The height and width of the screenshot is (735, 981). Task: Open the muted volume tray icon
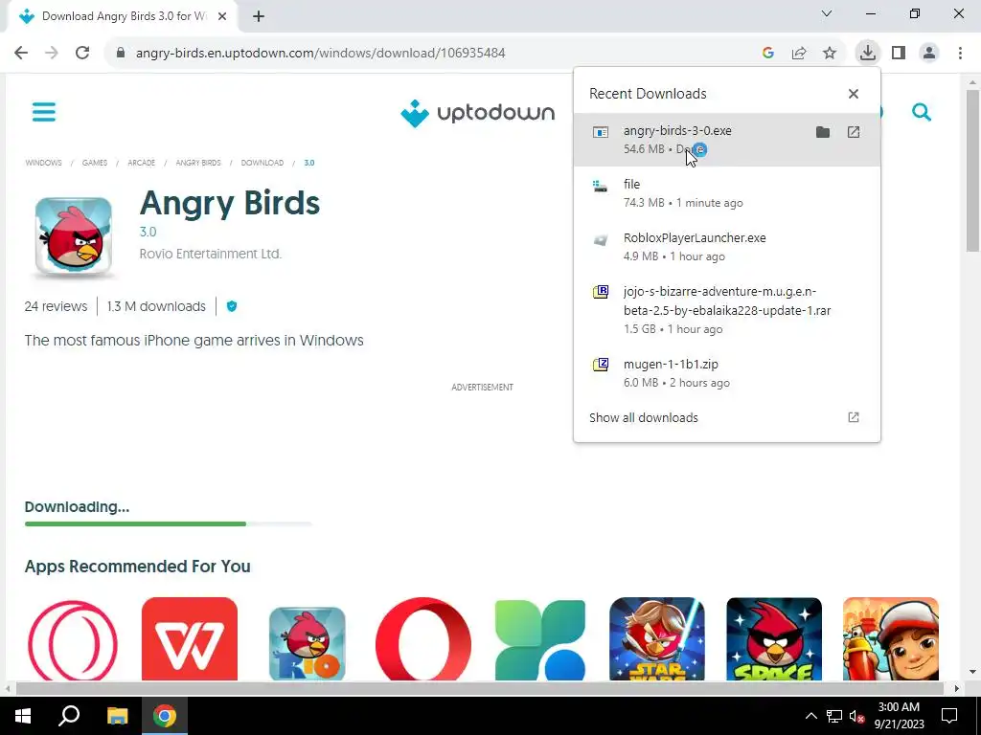857,716
